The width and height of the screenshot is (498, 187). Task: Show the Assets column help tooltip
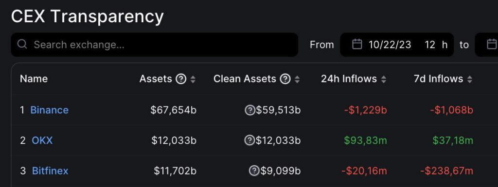[x=181, y=79]
